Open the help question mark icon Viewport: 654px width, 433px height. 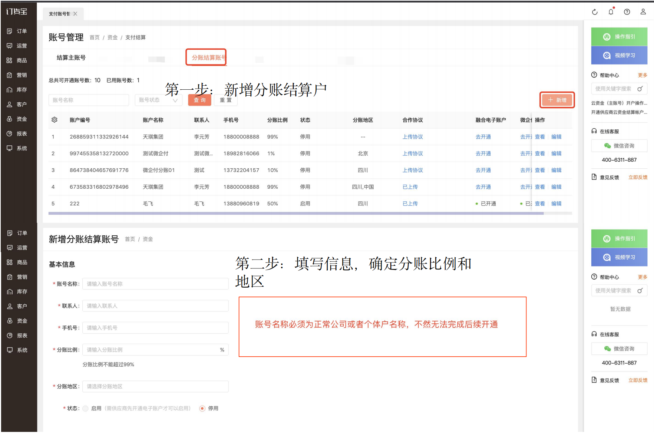click(627, 12)
